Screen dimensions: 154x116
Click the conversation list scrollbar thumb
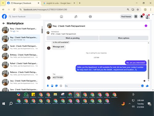(x=42, y=31)
